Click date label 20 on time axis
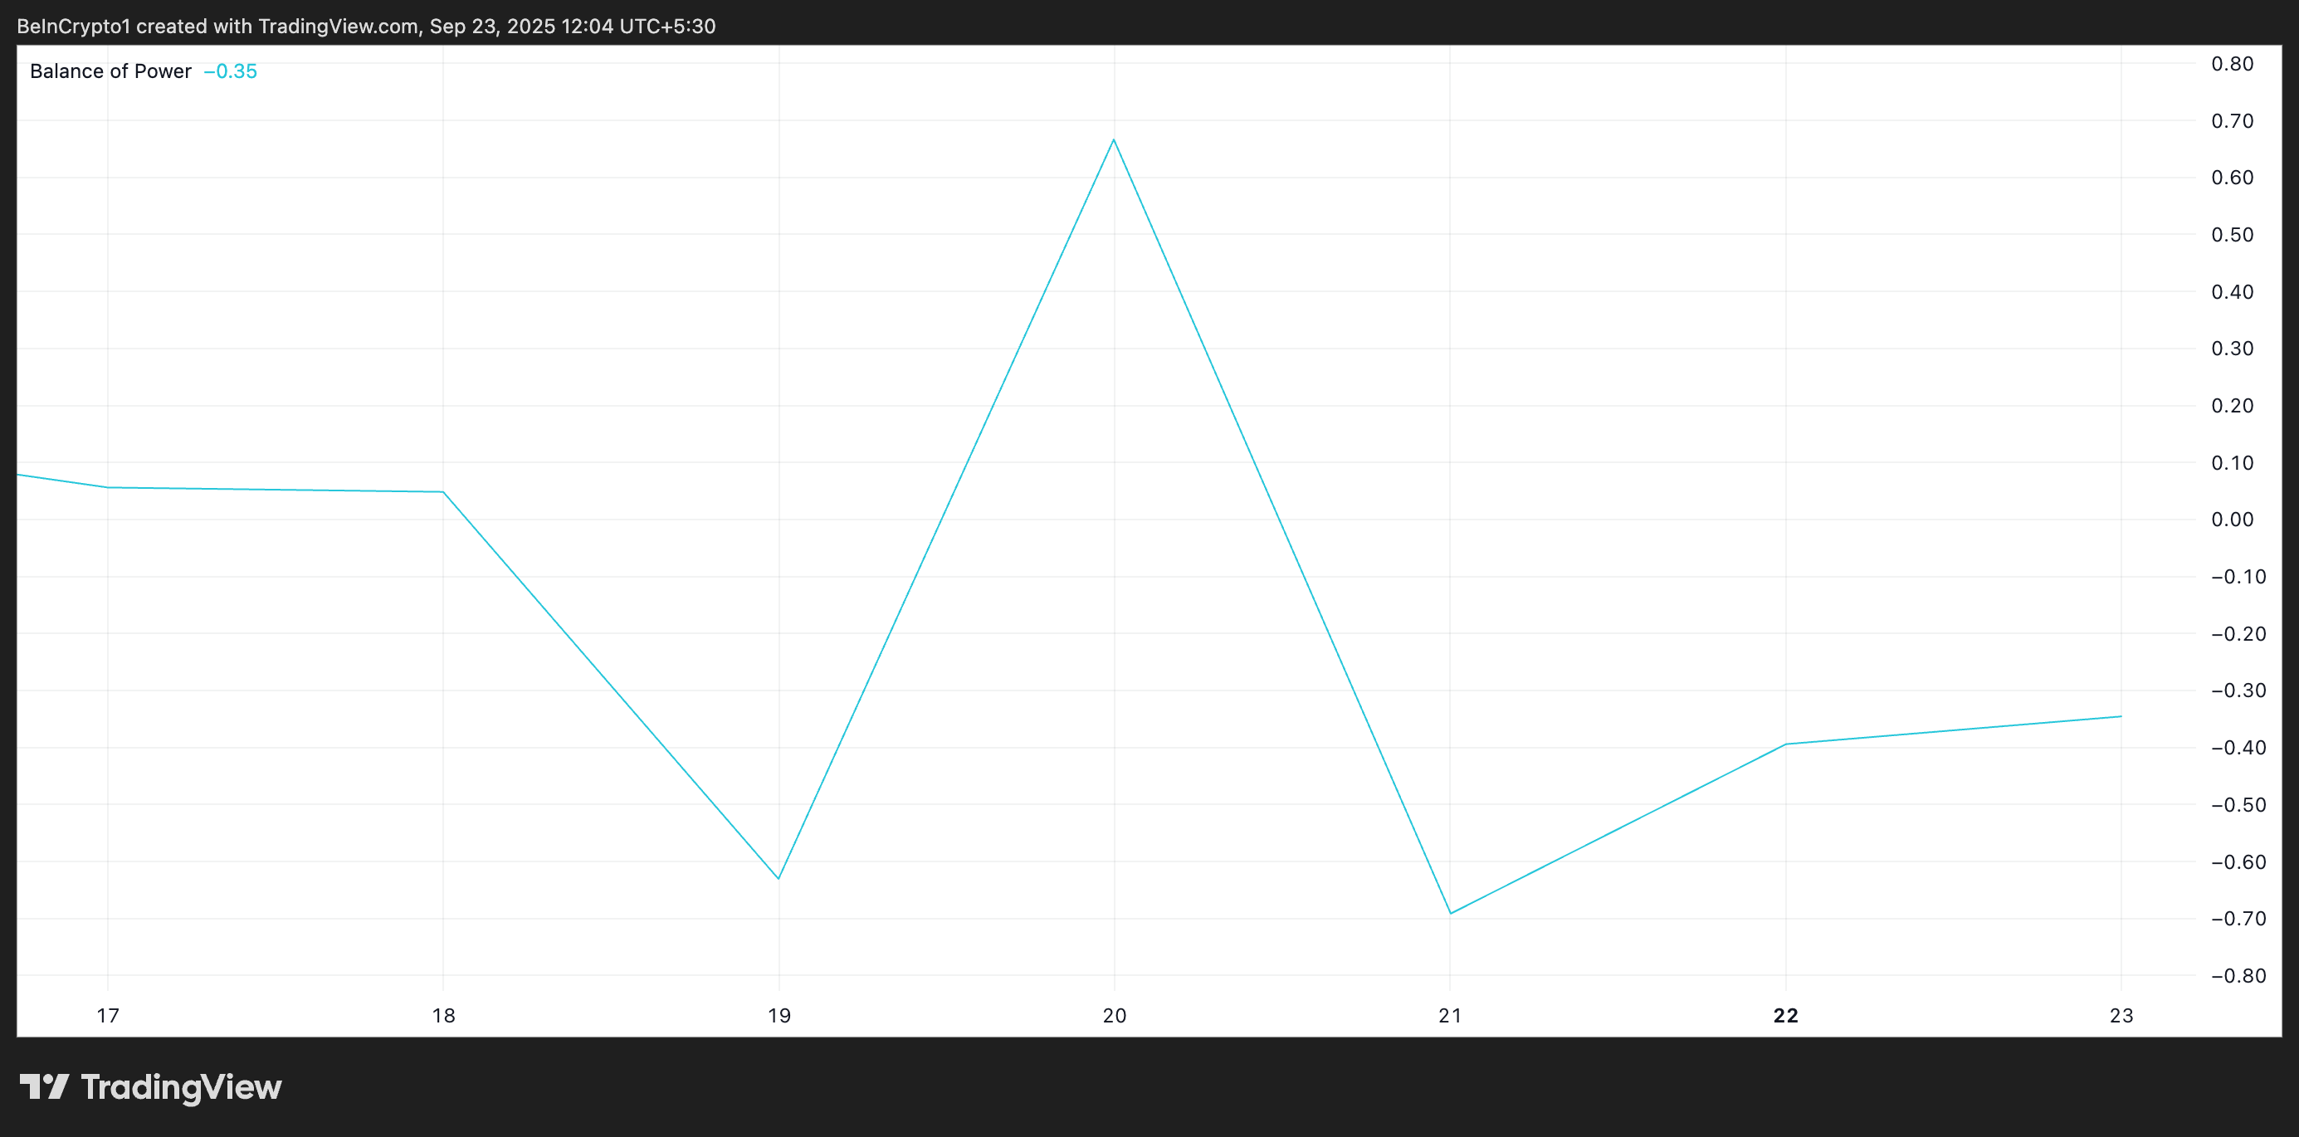The image size is (2299, 1137). pyautogui.click(x=1115, y=1016)
